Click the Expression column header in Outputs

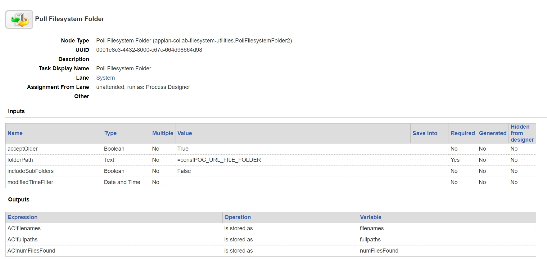click(x=23, y=217)
